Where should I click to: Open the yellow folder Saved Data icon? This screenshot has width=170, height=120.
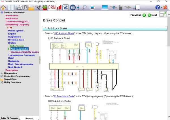pyautogui.click(x=31, y=7)
